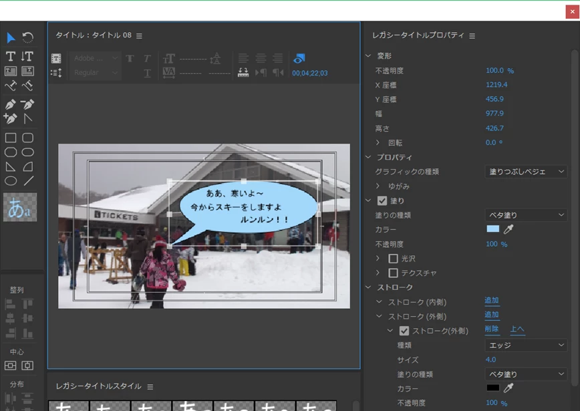Select the Clipped Corner Rectangle tool
The height and width of the screenshot is (411, 580).
(x=11, y=152)
